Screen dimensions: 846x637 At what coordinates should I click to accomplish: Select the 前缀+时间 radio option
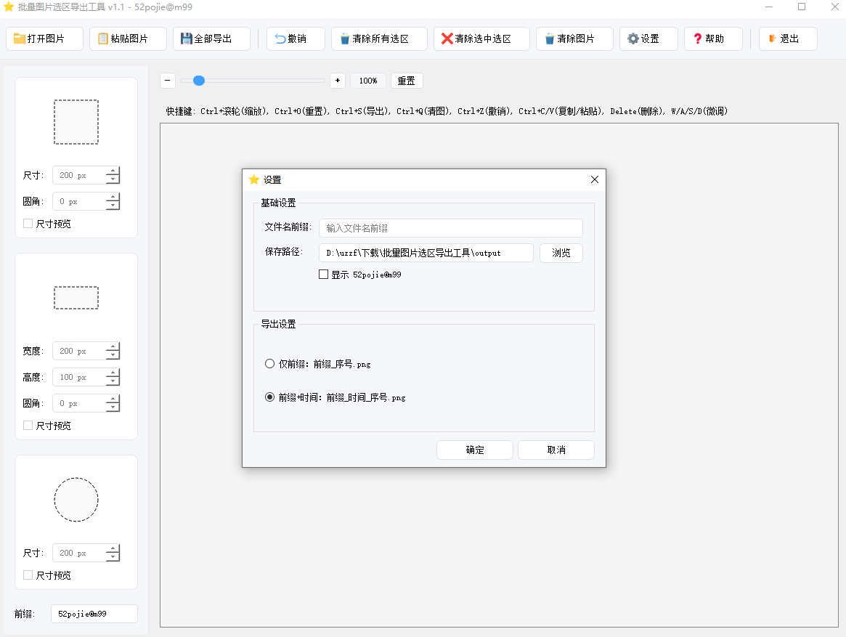click(x=270, y=397)
